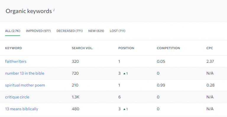This screenshot has height=117, width=227.
Task: Click the competition value 0.05
Action: (x=161, y=62)
